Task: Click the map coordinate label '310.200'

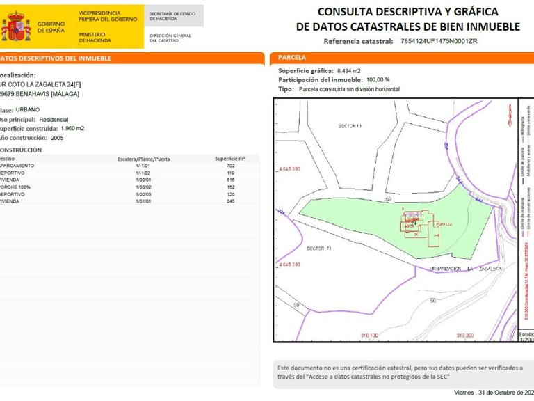Action: pyautogui.click(x=465, y=336)
